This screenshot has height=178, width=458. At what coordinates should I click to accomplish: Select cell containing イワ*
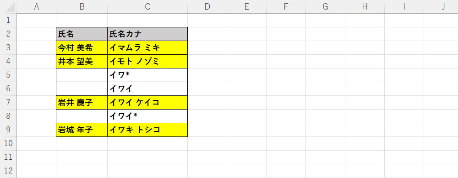click(147, 75)
